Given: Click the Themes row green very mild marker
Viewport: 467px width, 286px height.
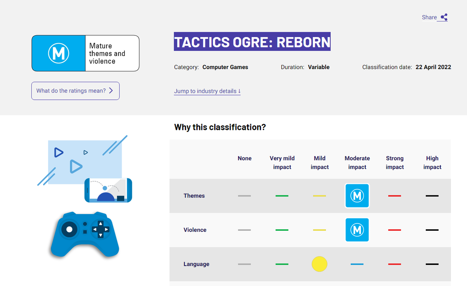Looking at the screenshot, I should point(282,196).
